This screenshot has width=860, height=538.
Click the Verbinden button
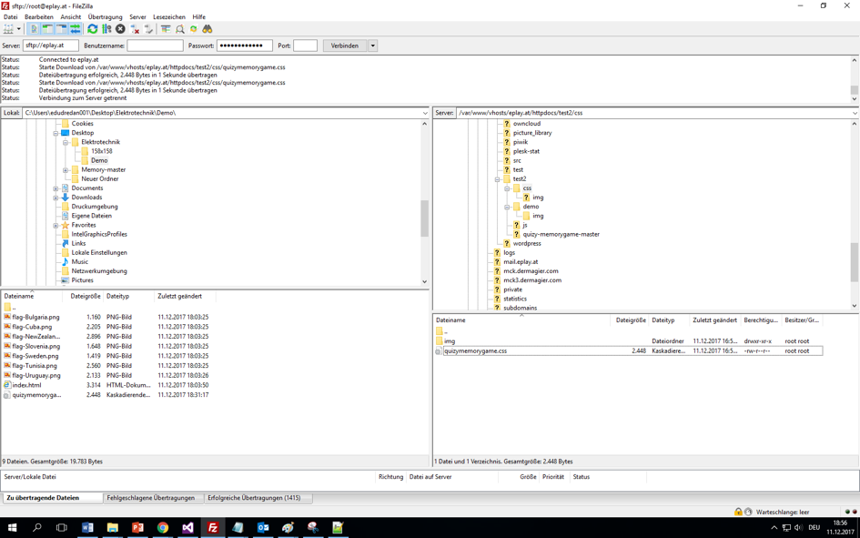tap(344, 46)
